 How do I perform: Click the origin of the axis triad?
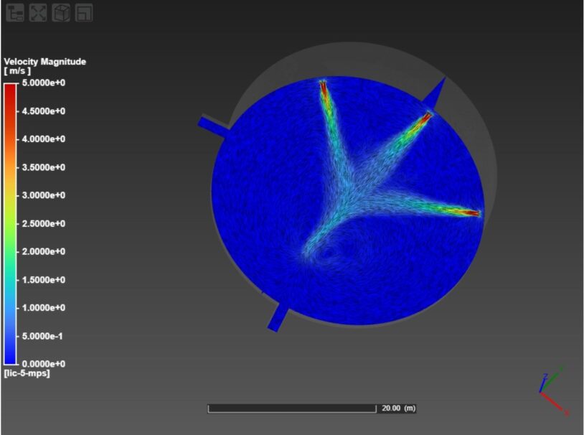[x=540, y=392]
